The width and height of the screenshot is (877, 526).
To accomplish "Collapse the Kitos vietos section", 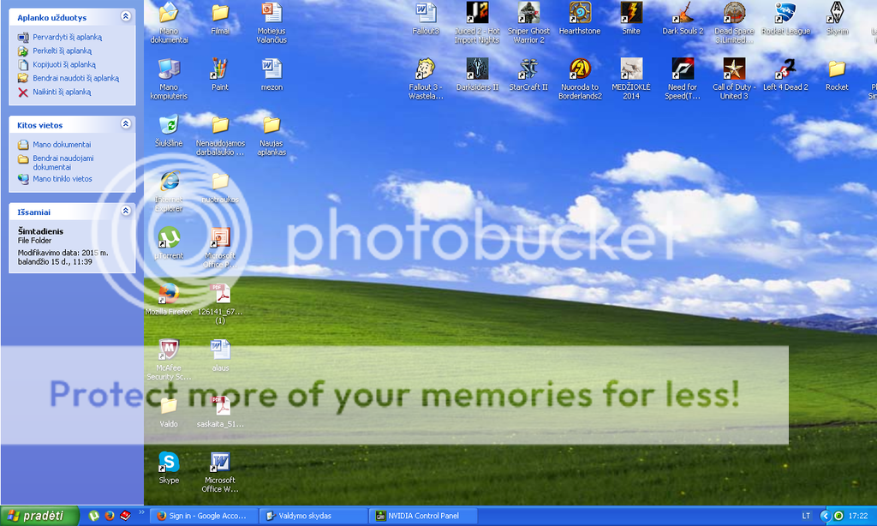I will (126, 124).
